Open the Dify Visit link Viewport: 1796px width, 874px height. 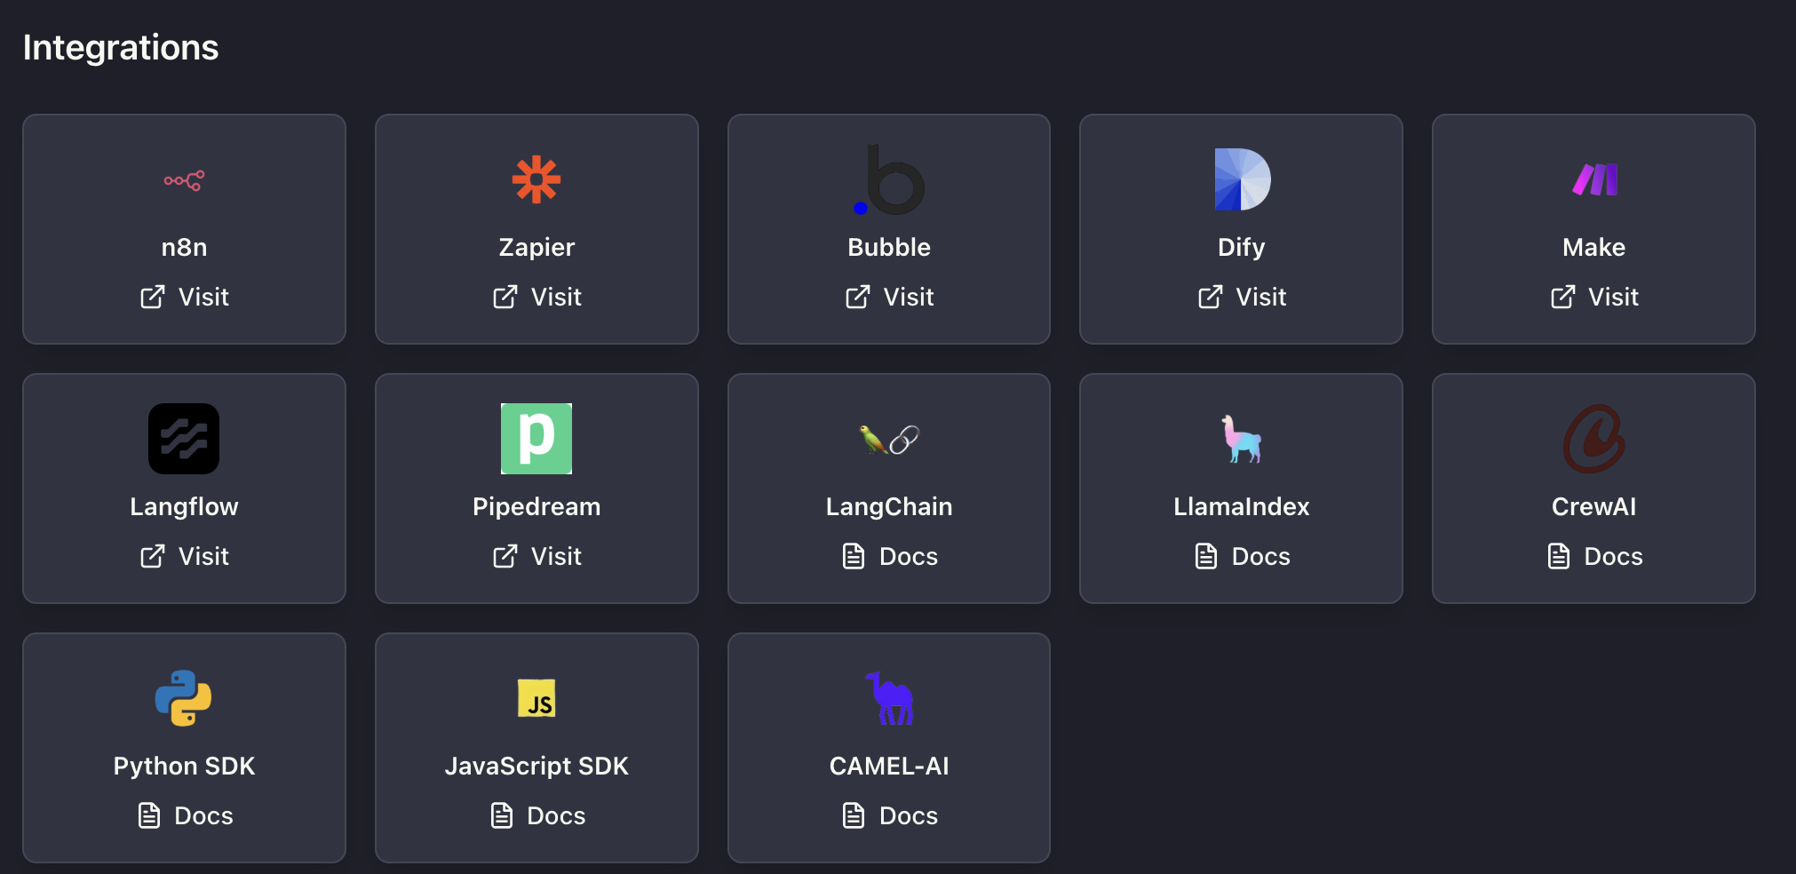click(x=1242, y=297)
